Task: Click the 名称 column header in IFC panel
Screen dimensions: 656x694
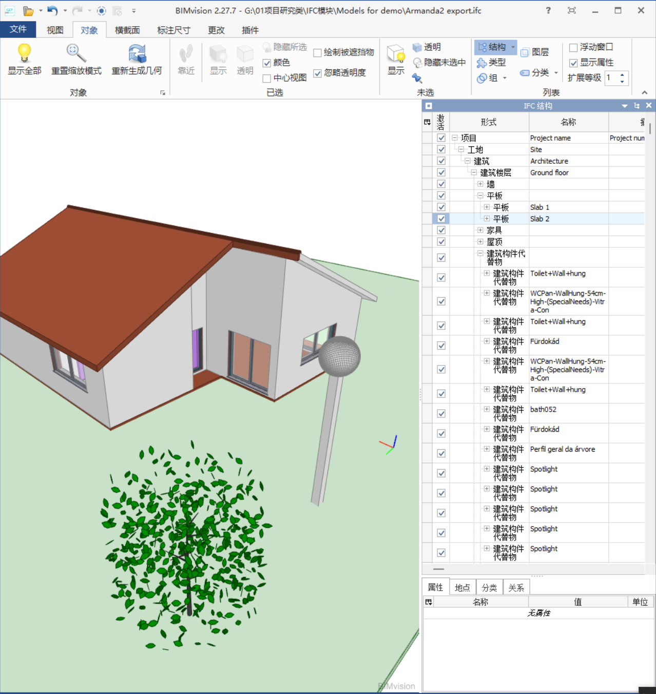Action: (x=568, y=122)
